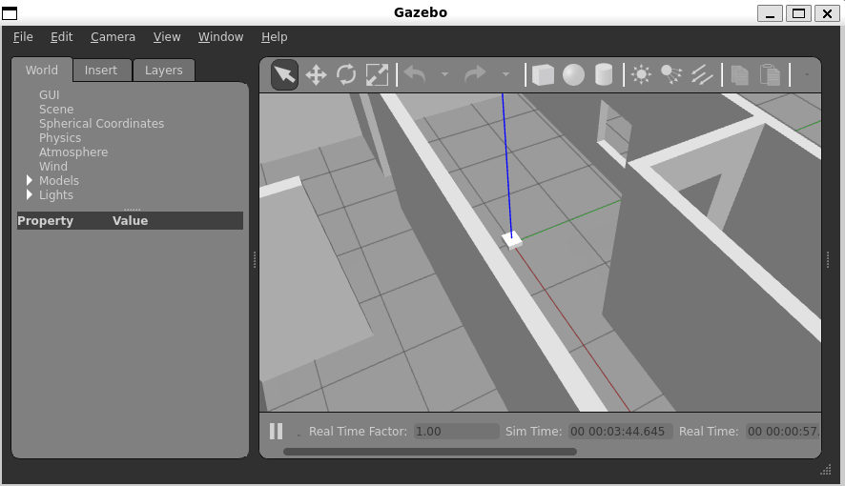The image size is (845, 486).
Task: Activate the scale mode tool
Action: point(377,75)
